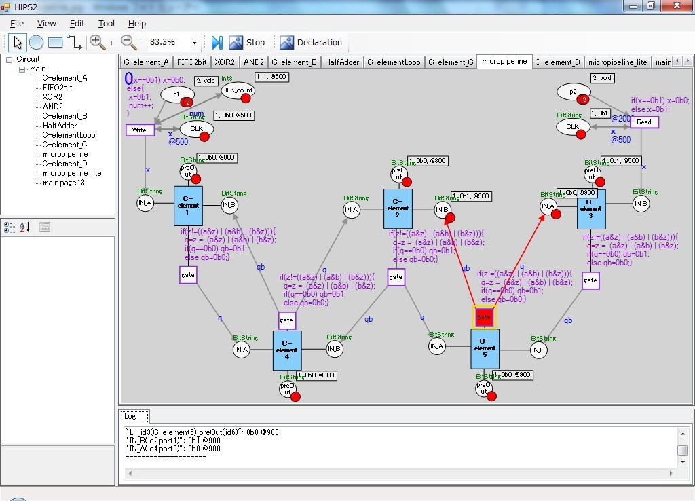Select the CLK_count place

(x=238, y=90)
